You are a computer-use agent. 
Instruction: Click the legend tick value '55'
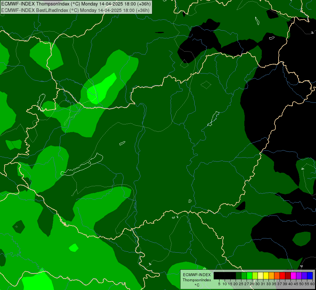coord(307,284)
